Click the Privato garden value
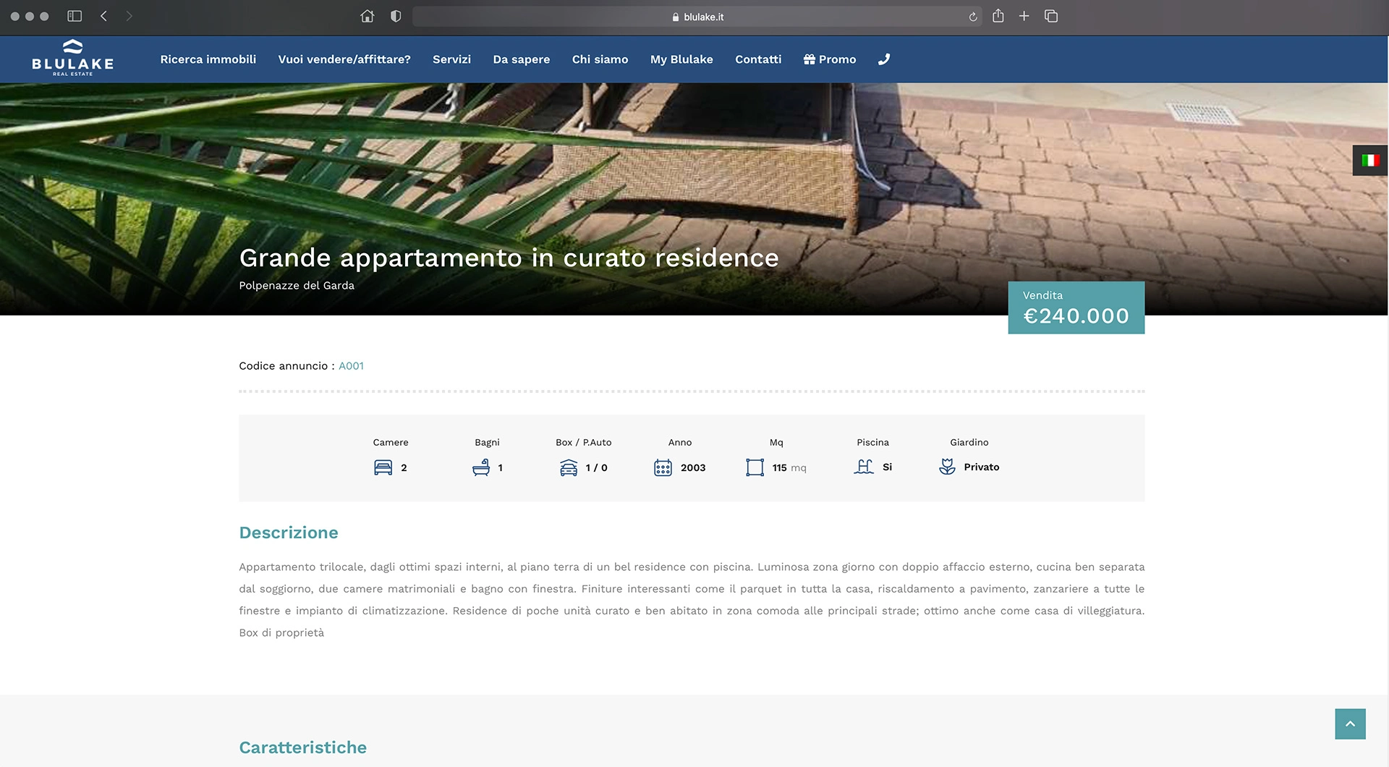The width and height of the screenshot is (1389, 767). [982, 467]
